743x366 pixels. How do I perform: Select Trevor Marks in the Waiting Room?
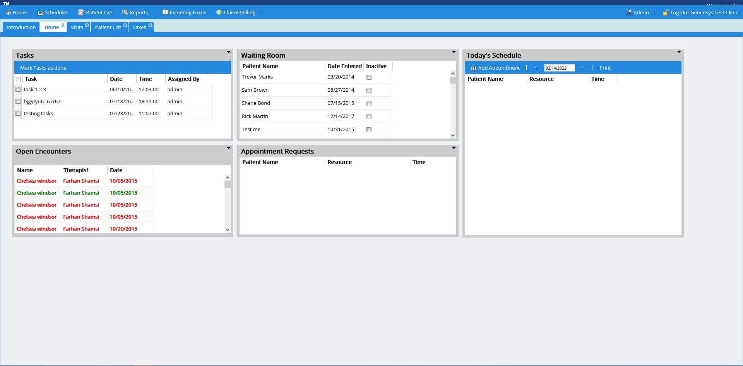(257, 77)
